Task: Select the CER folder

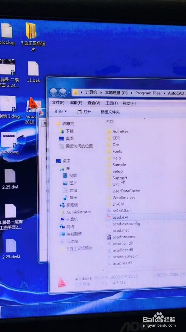Action: coord(113,138)
